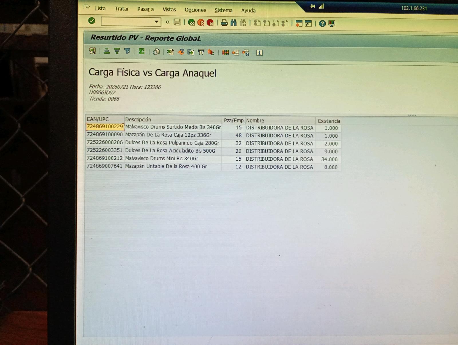Click description Mazapán De La Rosa Caja 12pz
The width and height of the screenshot is (458, 345).
coord(168,135)
